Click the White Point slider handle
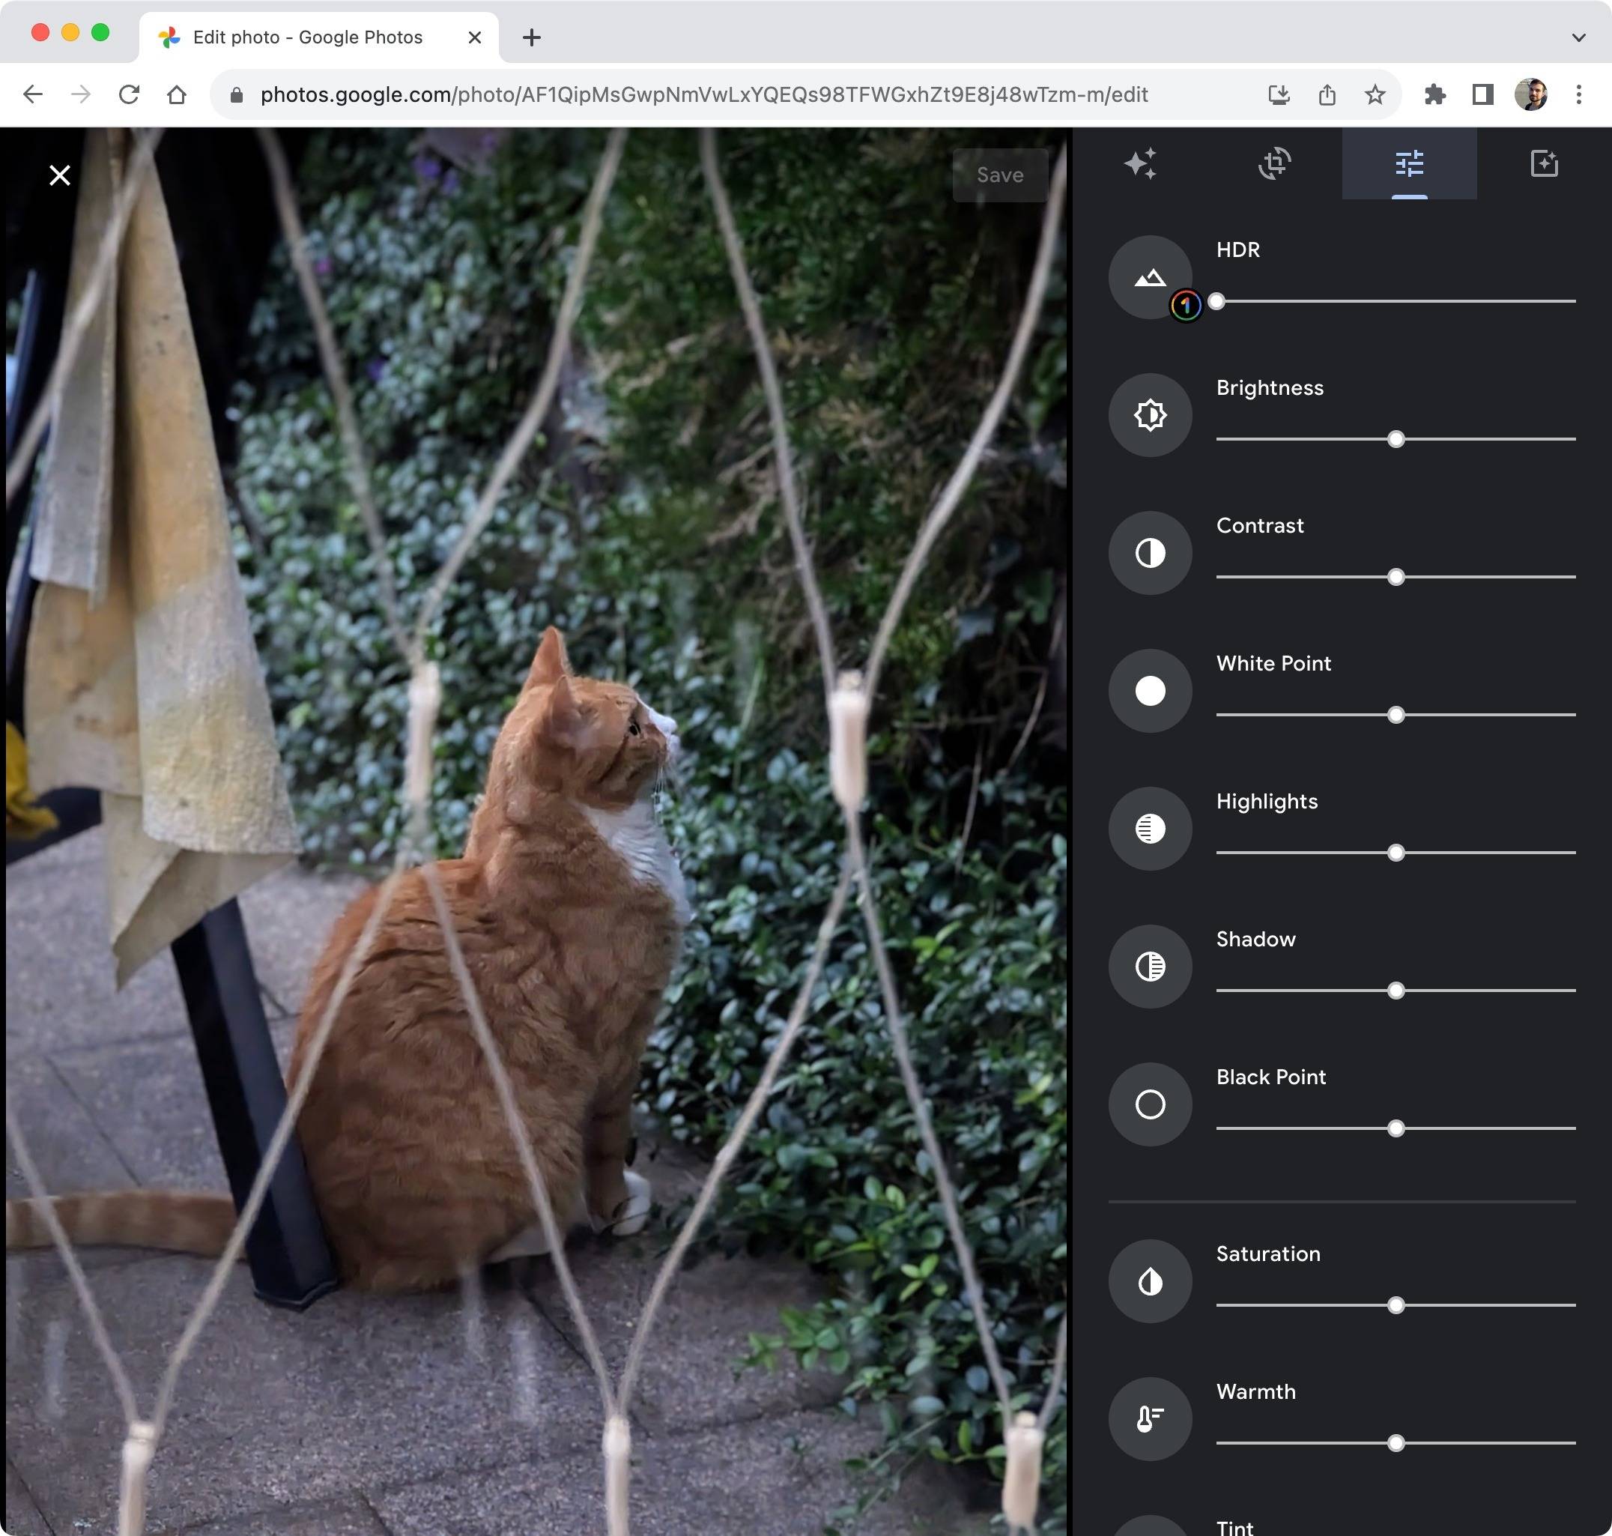Screen dimensions: 1612x1536 (1396, 715)
